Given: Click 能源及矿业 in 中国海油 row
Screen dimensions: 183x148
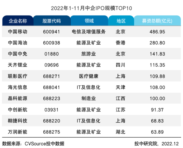Looking at the screenshot, I should (x=89, y=43).
